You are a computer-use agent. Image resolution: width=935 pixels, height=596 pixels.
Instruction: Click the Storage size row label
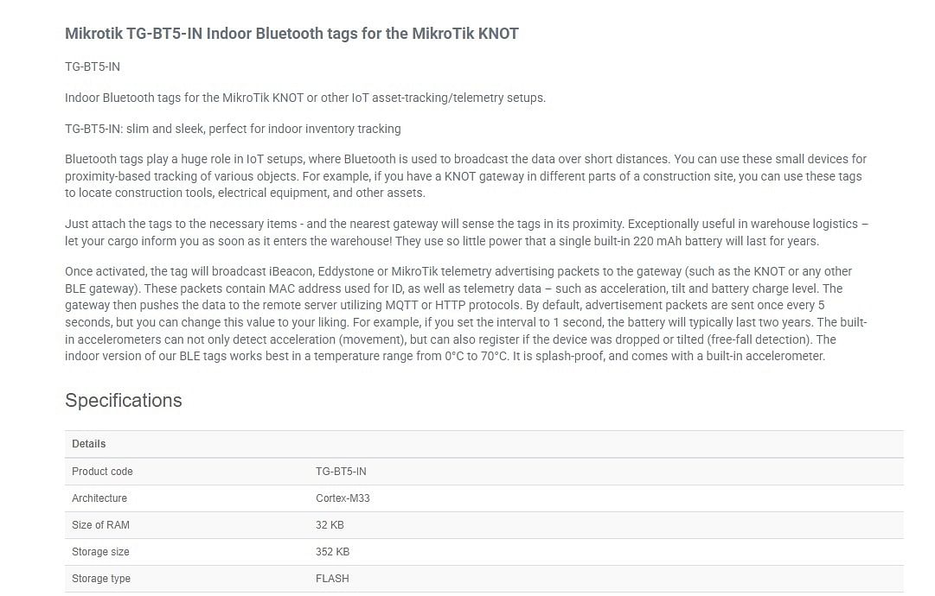(101, 552)
